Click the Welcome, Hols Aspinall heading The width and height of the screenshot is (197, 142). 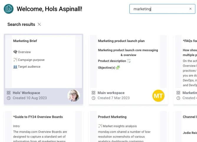pos(50,9)
